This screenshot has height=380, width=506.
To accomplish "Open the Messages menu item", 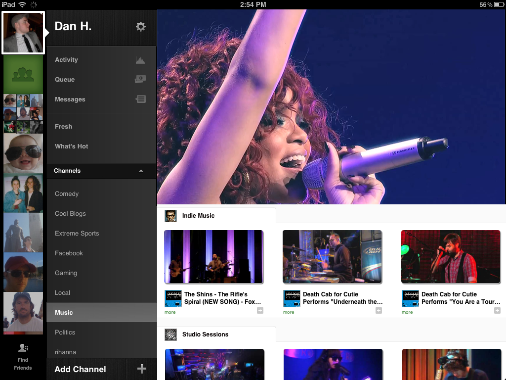I will (x=102, y=99).
